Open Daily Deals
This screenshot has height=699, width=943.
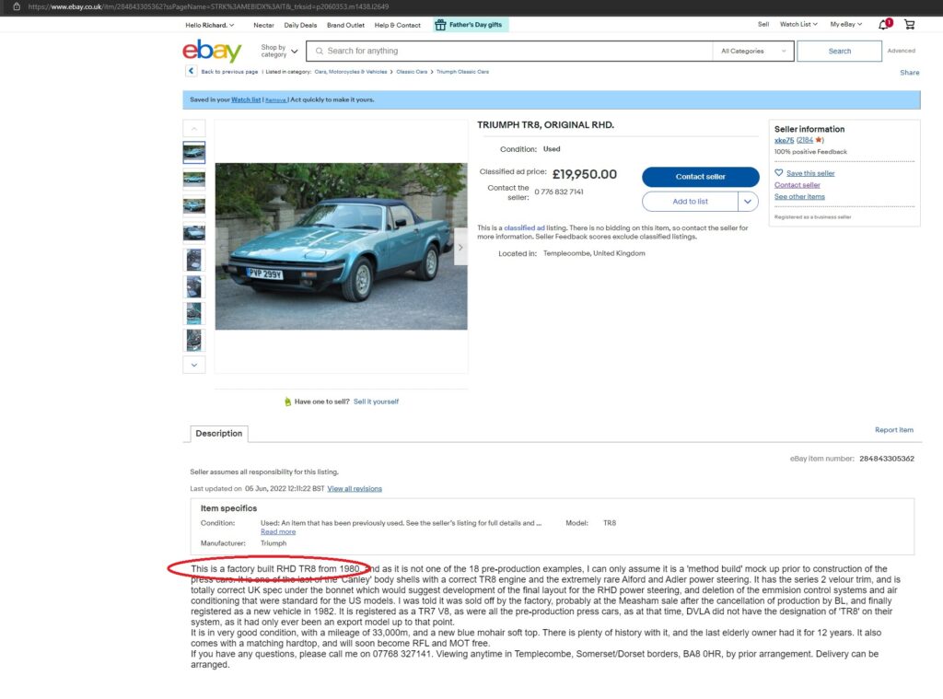pos(300,25)
